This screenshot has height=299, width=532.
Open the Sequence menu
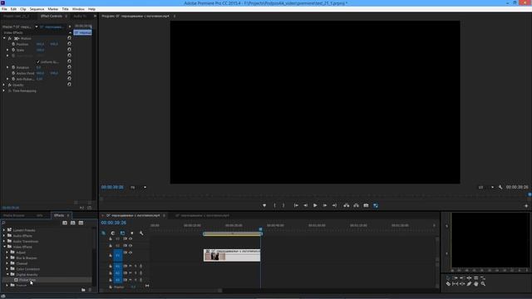coord(37,9)
